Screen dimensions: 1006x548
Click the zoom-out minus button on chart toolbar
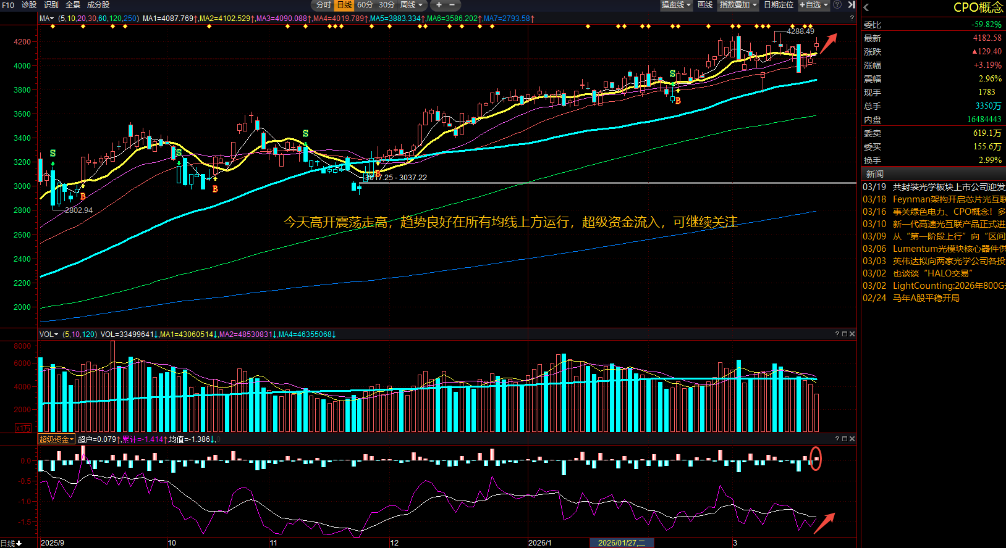(452, 5)
